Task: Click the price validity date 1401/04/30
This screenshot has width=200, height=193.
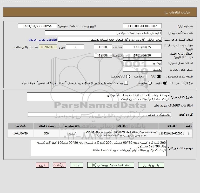Action: click(142, 55)
